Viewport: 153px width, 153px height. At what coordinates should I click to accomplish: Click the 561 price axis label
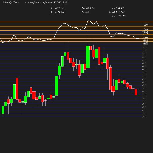pyautogui.click(x=144, y=76)
